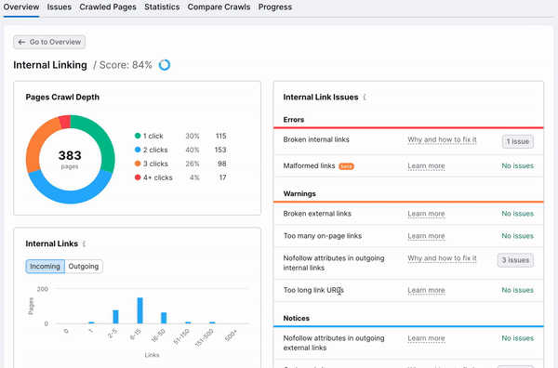The width and height of the screenshot is (558, 368).
Task: Switch to the Issues tab
Action: click(x=60, y=7)
